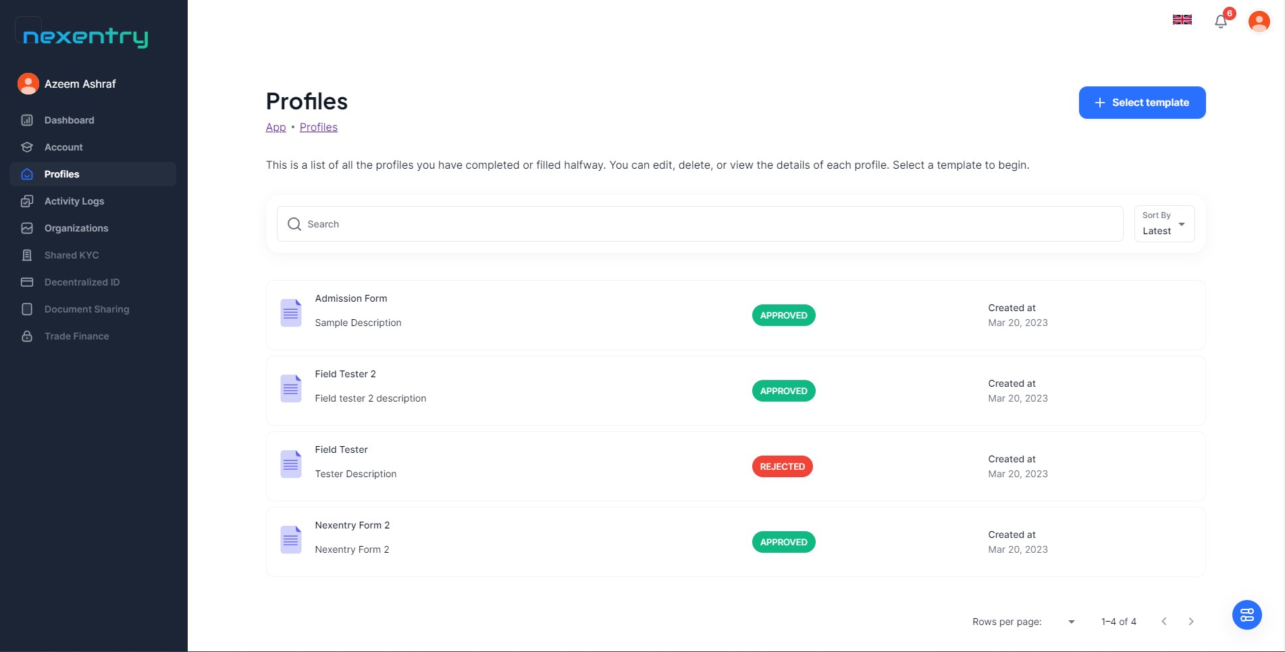
Task: Click the Select template button
Action: 1142,103
